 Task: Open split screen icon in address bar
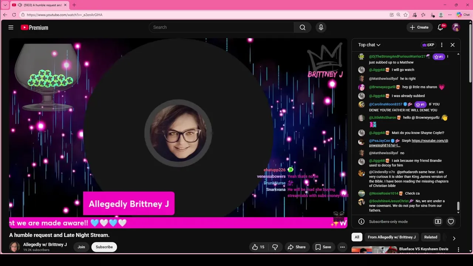coord(391,15)
